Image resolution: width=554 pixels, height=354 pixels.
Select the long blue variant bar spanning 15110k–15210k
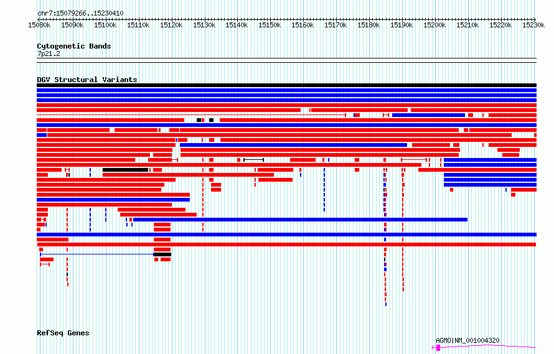[x=300, y=220]
